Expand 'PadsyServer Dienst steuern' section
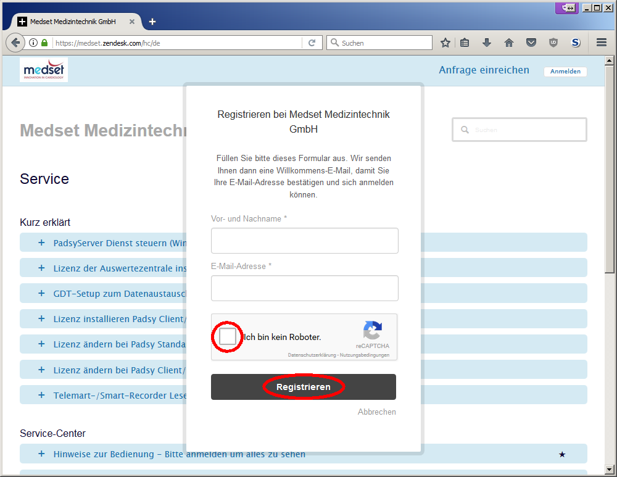 (42, 243)
